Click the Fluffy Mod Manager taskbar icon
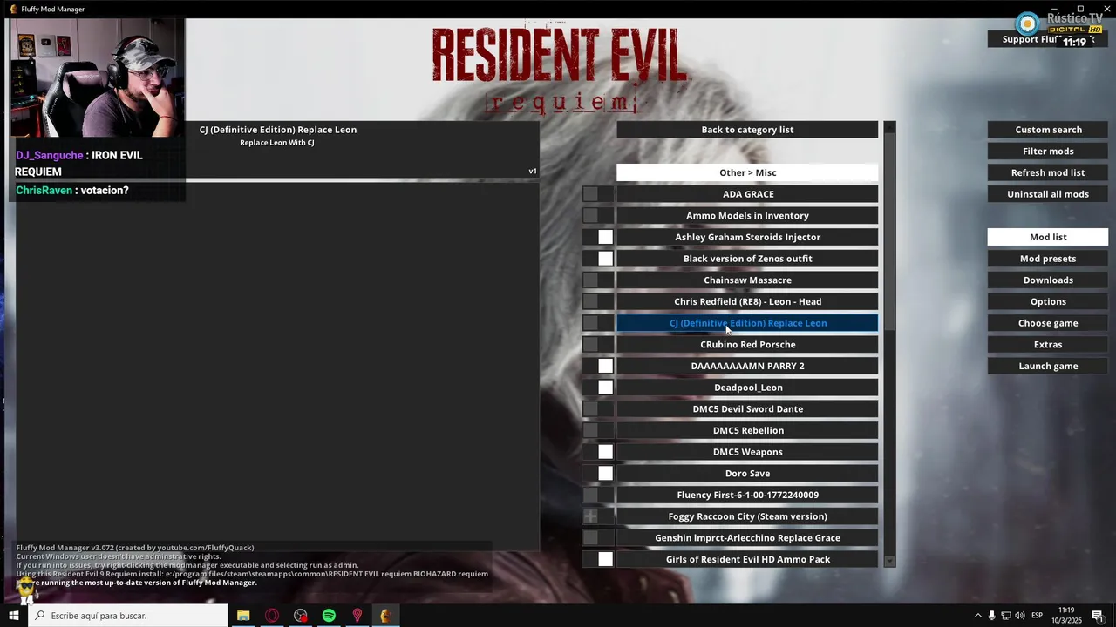The height and width of the screenshot is (627, 1116). 385,616
